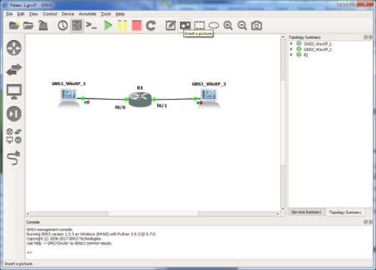Switch to the Topology Summary tab
376x270 pixels.
coord(345,212)
